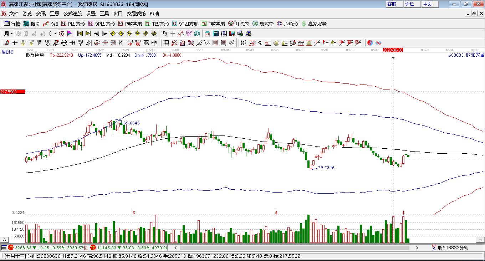
Task: Click the red floppy disk save icon
Action: 232,34
